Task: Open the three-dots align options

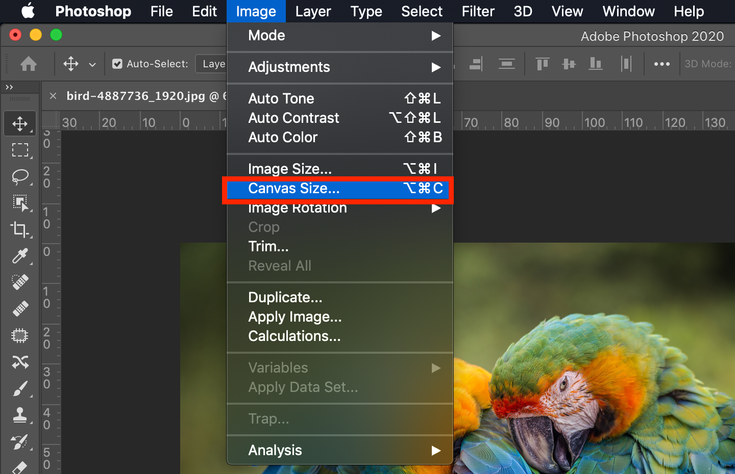Action: [x=661, y=64]
